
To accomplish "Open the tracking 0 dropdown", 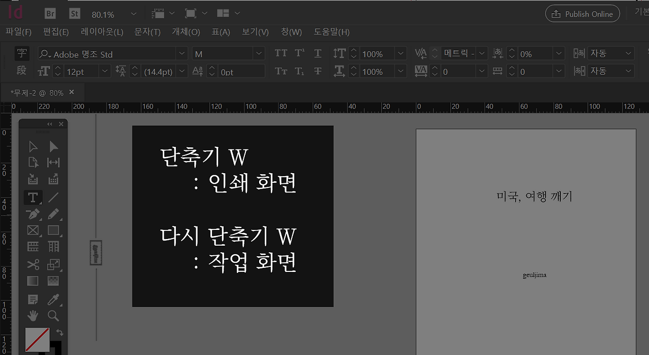I will pyautogui.click(x=482, y=71).
